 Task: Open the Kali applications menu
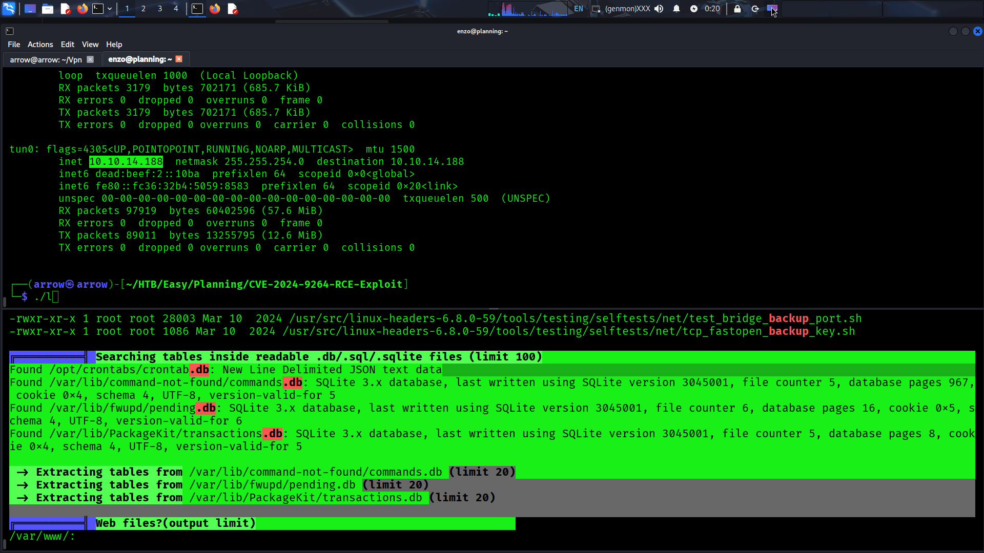coord(9,9)
